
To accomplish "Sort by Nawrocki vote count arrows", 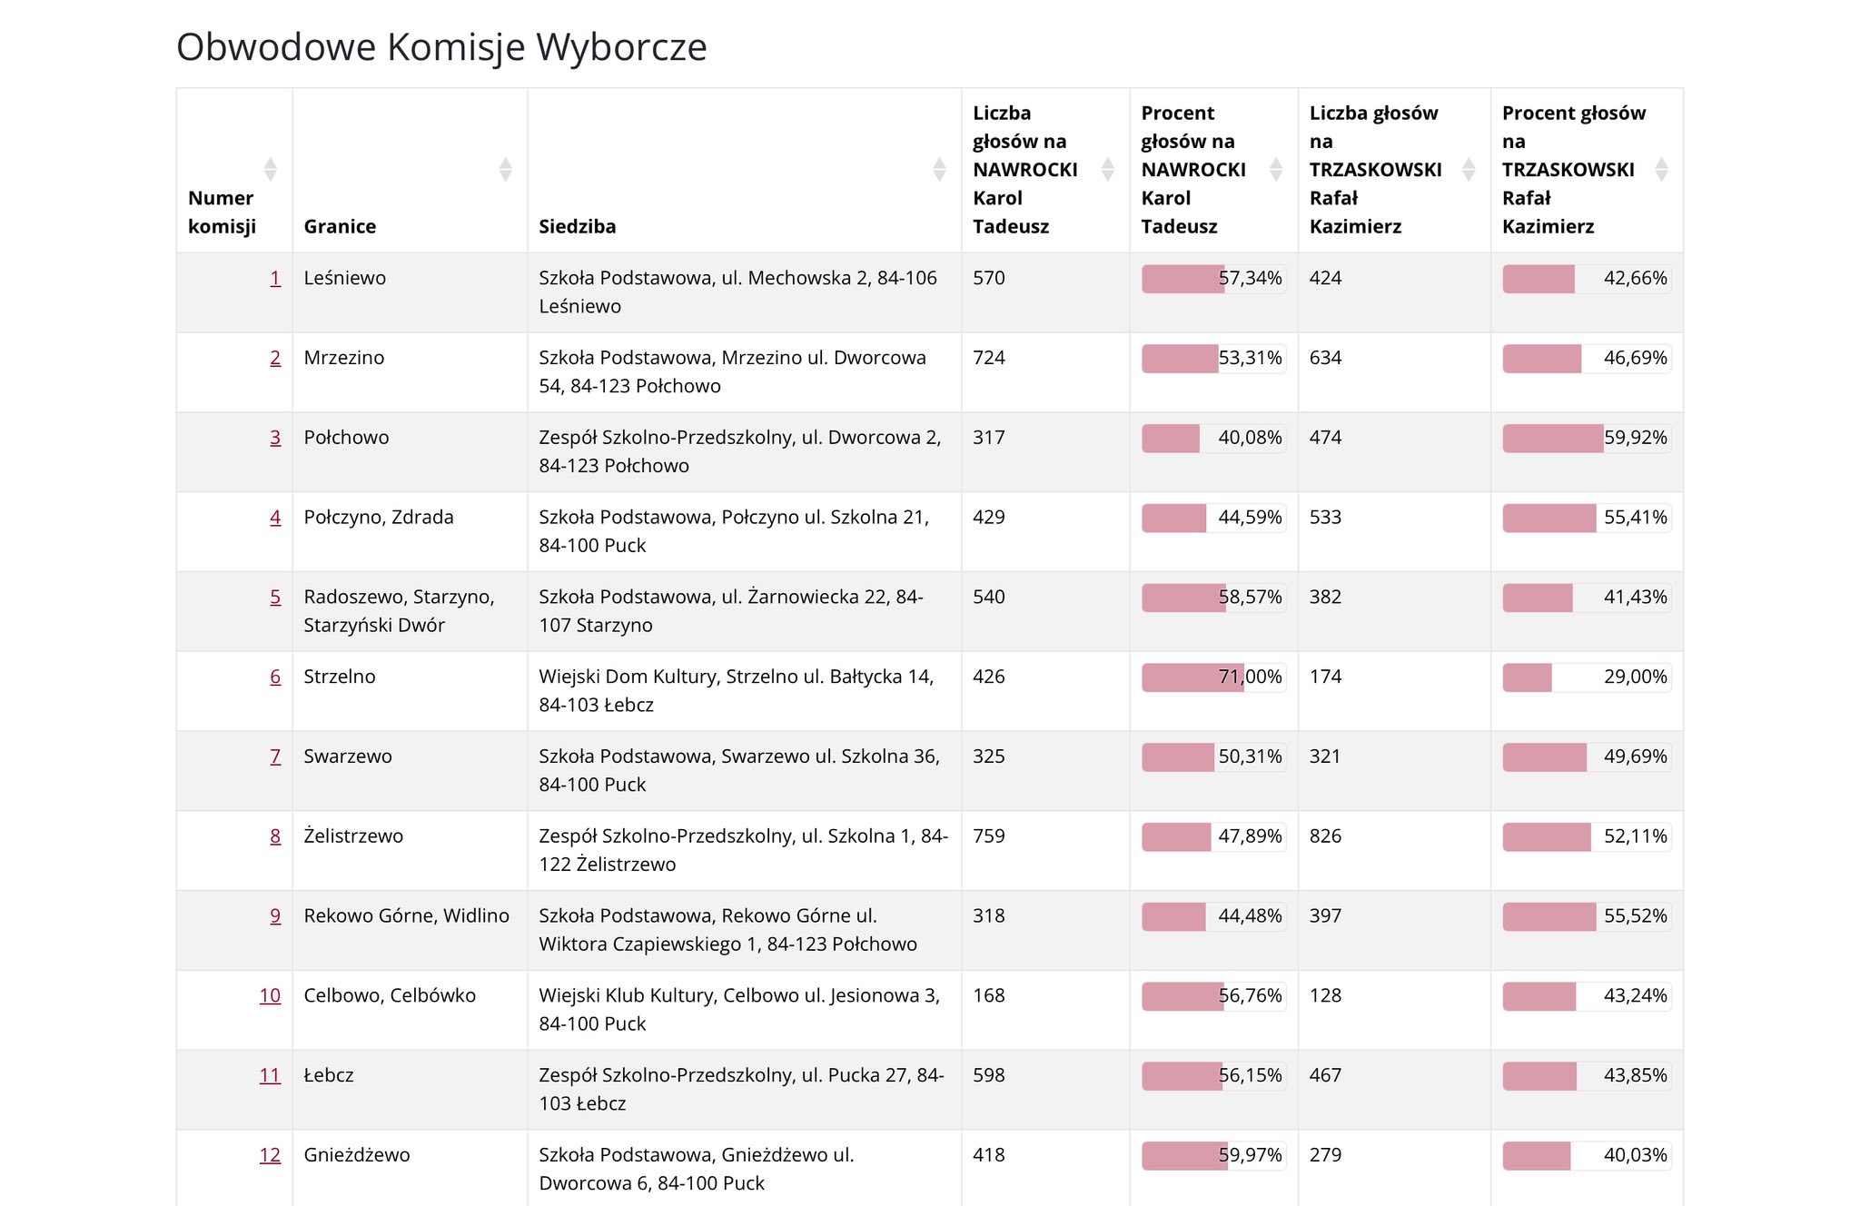I will 1107,169.
